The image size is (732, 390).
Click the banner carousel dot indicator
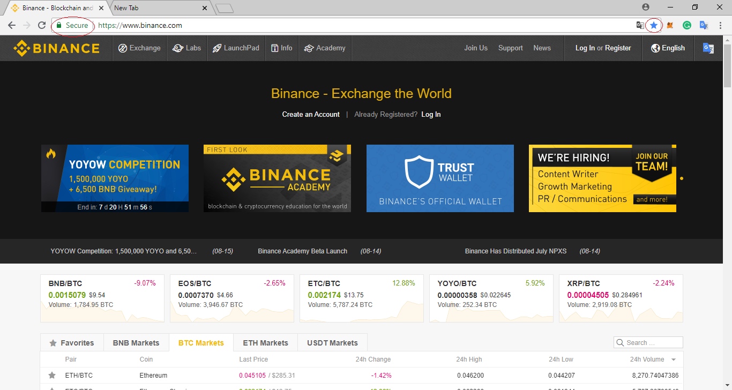pyautogui.click(x=682, y=178)
